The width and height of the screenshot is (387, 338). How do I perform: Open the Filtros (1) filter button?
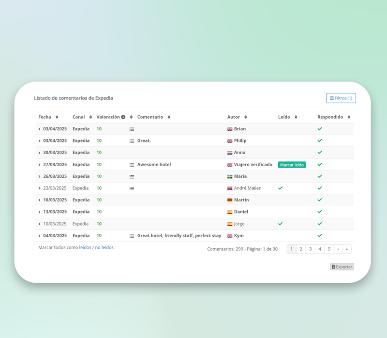341,98
